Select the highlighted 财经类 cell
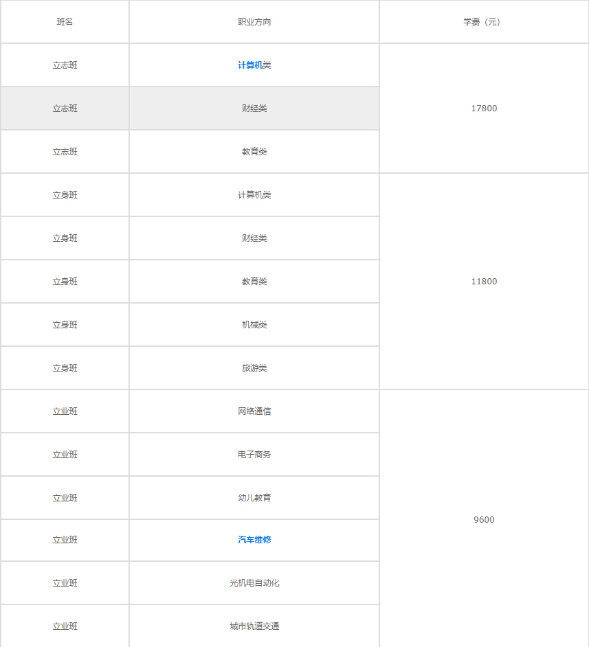 [254, 109]
